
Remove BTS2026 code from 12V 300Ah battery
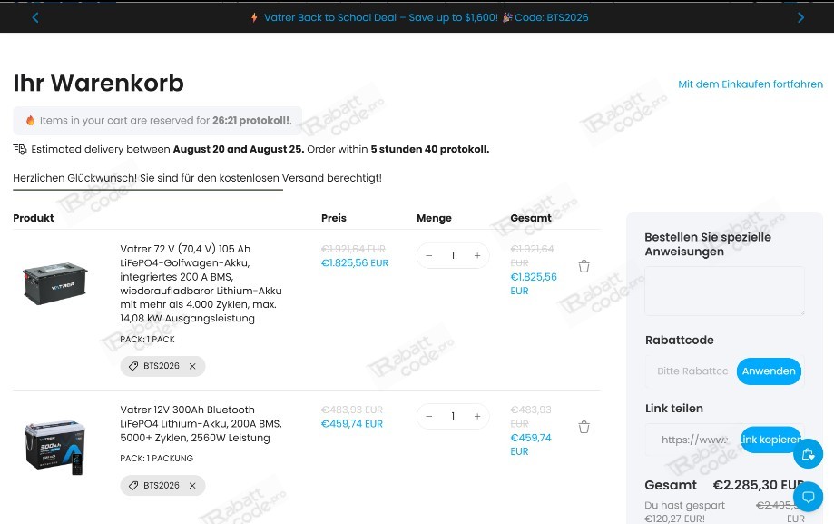tap(192, 486)
